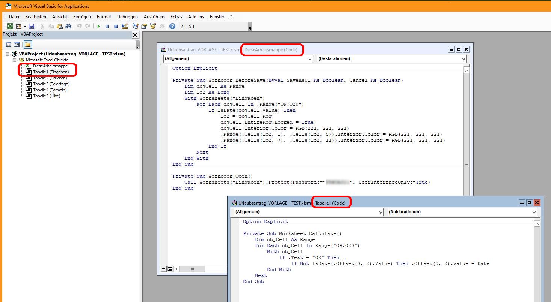The height and width of the screenshot is (302, 551).
Task: Toggle Design Mode icon
Action: tap(125, 26)
